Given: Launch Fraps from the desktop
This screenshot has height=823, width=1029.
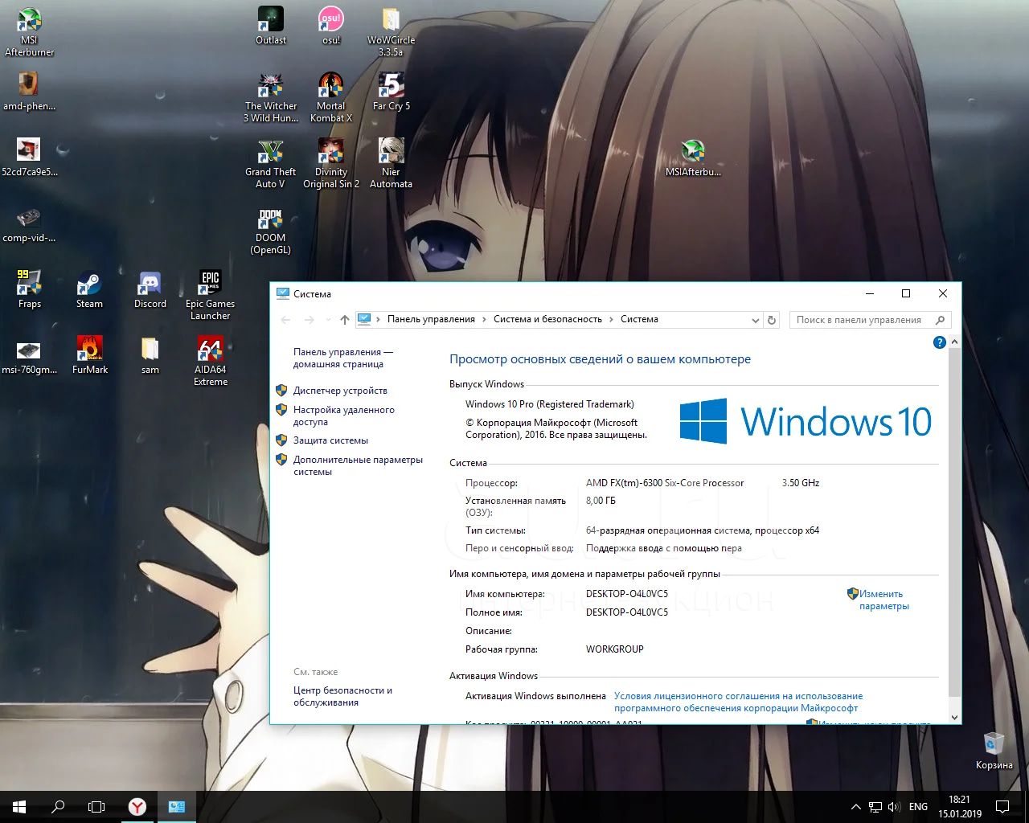Looking at the screenshot, I should (x=29, y=289).
